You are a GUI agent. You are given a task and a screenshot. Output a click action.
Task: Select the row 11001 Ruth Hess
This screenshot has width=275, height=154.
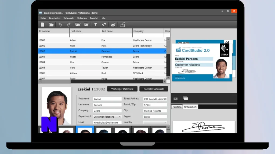pos(102,46)
